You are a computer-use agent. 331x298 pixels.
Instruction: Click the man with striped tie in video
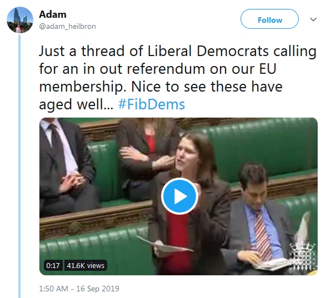point(258,217)
